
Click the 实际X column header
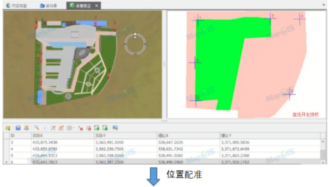coord(63,136)
